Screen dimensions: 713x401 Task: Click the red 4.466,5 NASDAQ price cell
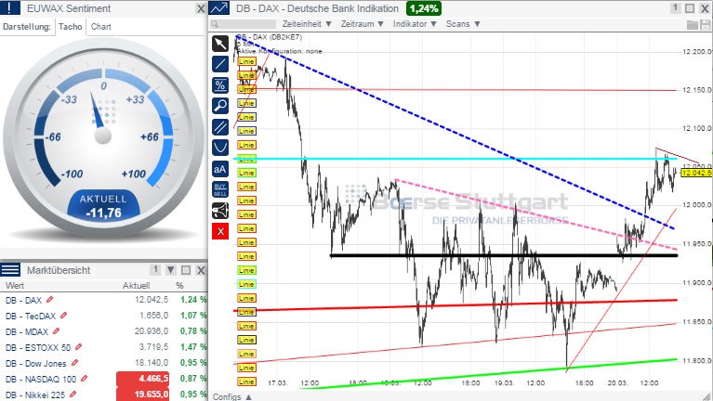click(x=143, y=379)
